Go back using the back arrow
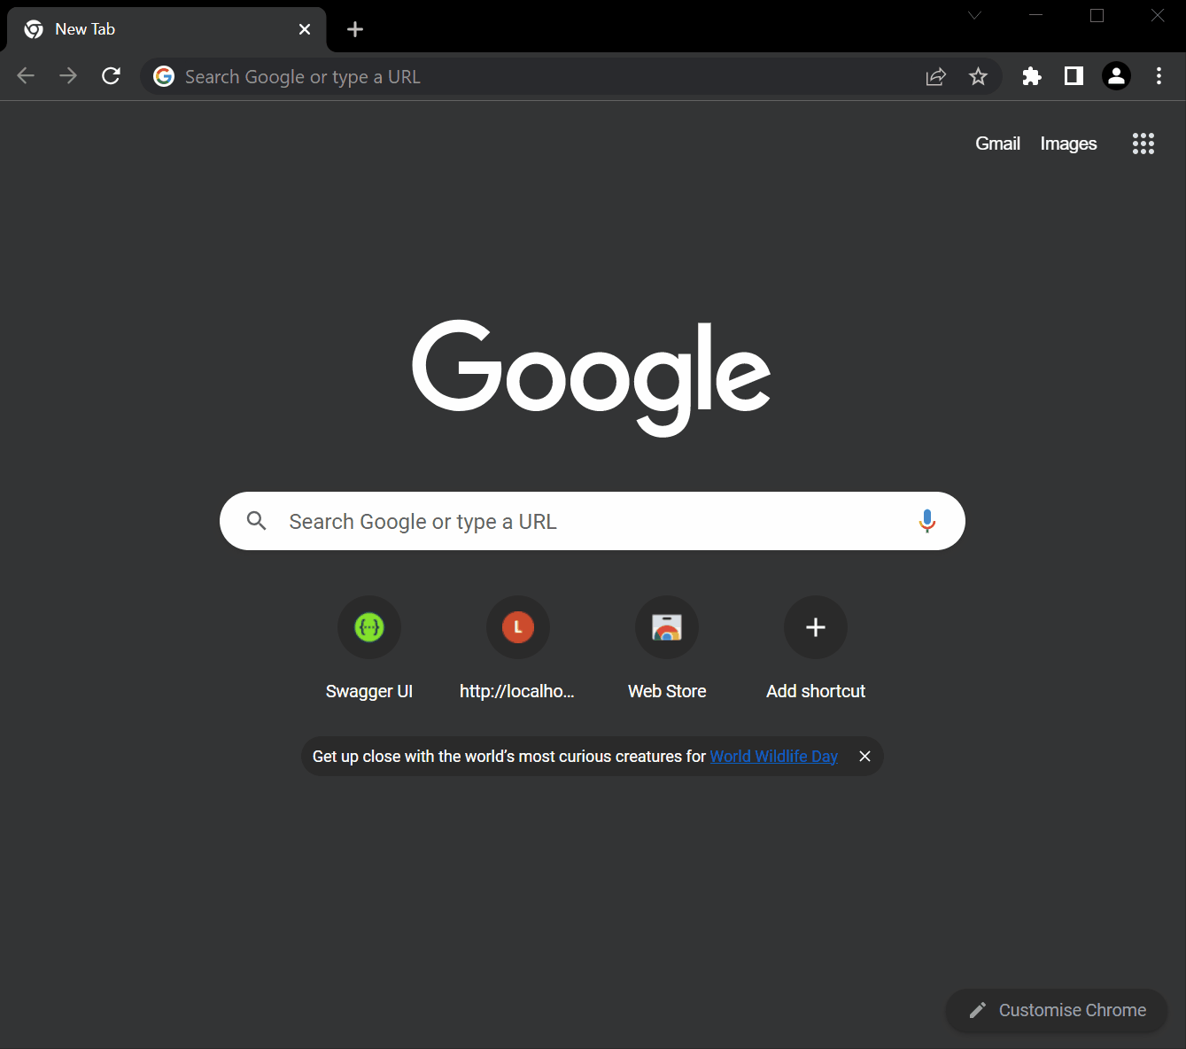Screen dimensions: 1186x1049 (x=26, y=76)
